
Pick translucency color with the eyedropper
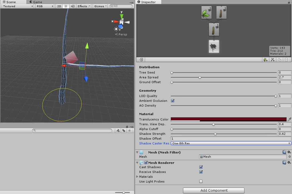coord(289,119)
